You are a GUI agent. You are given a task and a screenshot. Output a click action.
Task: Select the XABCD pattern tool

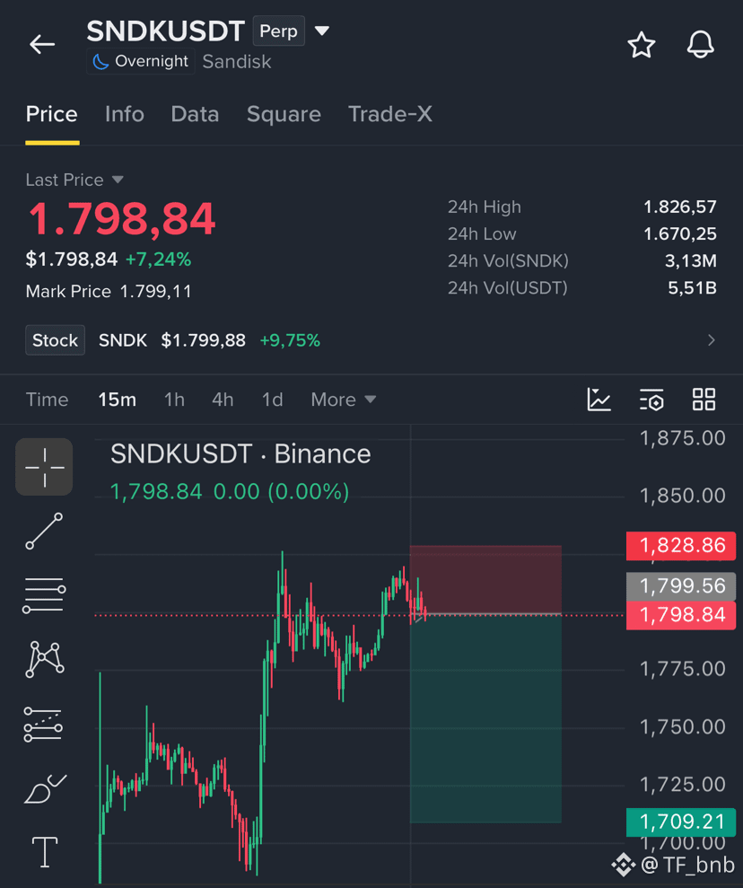pos(44,660)
